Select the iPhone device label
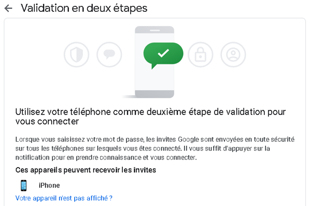 click(49, 185)
